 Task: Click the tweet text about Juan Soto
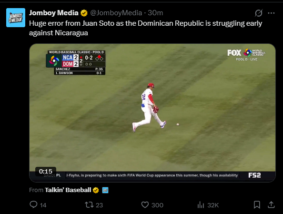coord(145,28)
